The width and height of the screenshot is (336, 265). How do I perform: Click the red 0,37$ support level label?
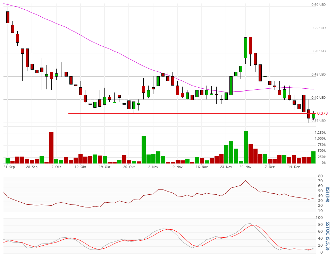(x=322, y=113)
